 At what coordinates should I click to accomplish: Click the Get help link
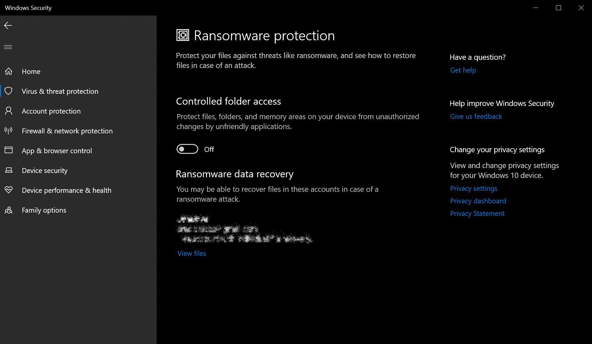coord(463,70)
